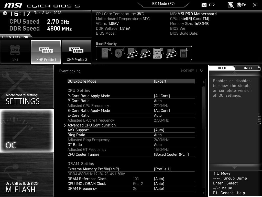This screenshot has height=197, width=262.
Task: Enable XMP Profile 1
Action: pyautogui.click(x=46, y=52)
